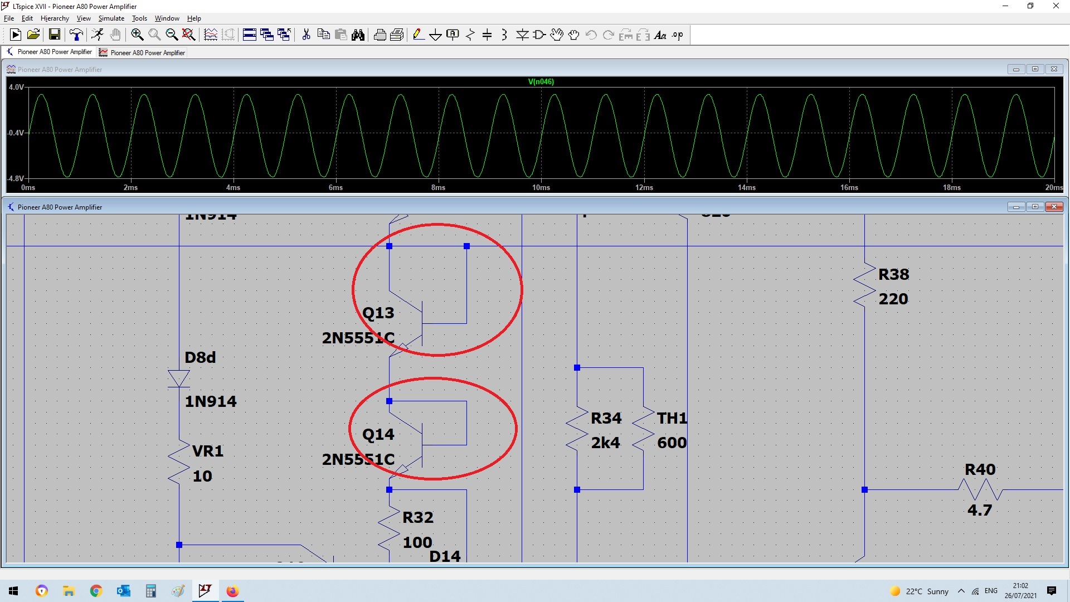This screenshot has height=602, width=1070.
Task: Select the Drag hand tool
Action: (x=574, y=35)
